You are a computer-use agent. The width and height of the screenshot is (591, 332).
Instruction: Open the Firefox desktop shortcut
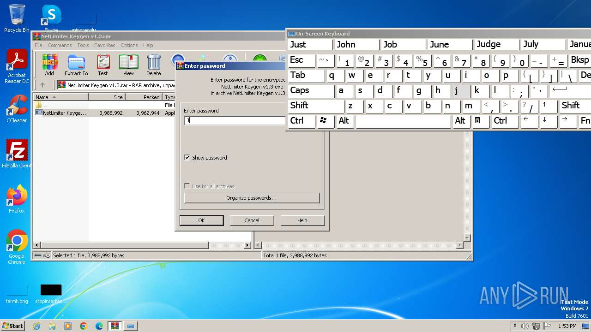[17, 199]
